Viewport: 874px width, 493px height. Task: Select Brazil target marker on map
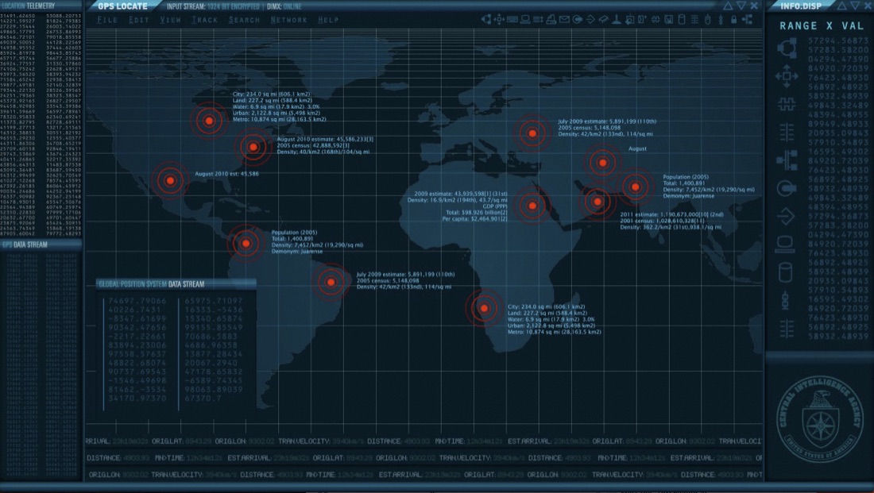[x=331, y=282]
